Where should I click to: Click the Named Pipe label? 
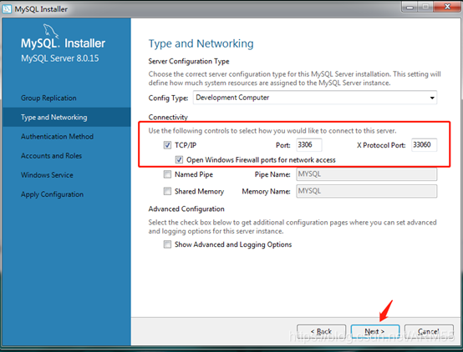pos(194,174)
